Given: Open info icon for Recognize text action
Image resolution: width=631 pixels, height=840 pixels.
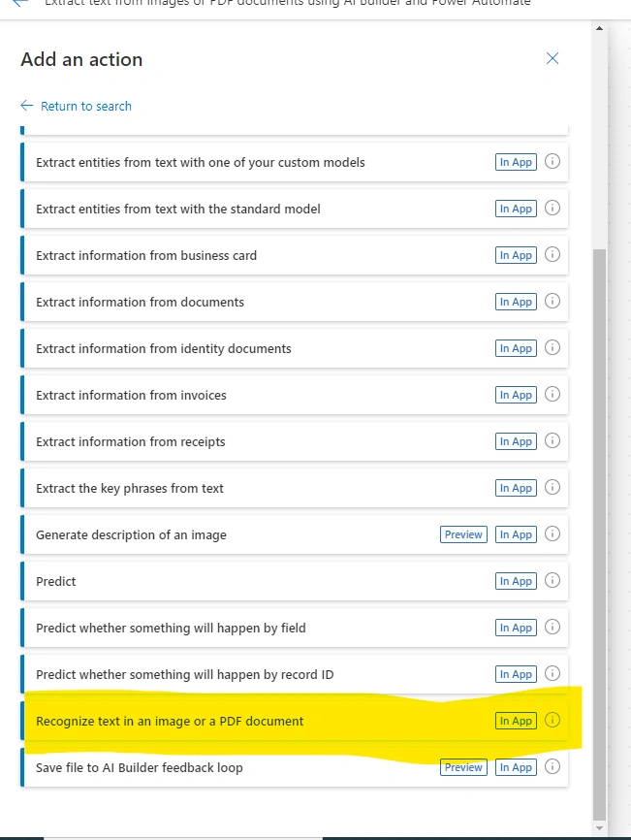Looking at the screenshot, I should 552,720.
